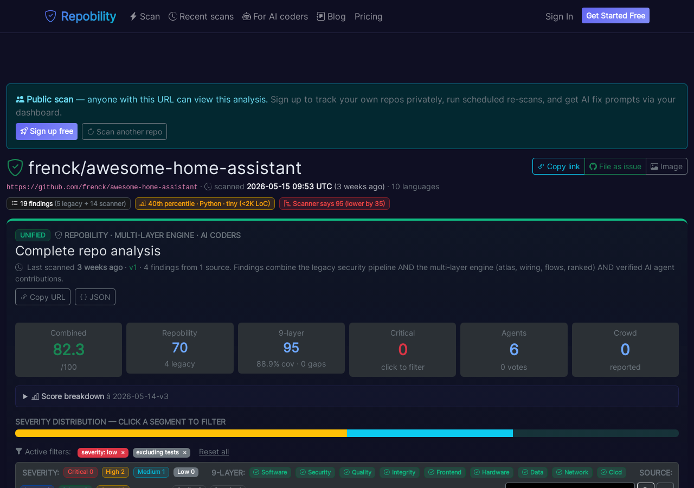Click the '2026-05-15 09:53 UTC' scan timestamp

tap(290, 187)
